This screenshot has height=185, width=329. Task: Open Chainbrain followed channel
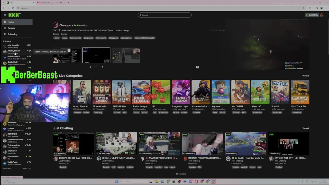pos(17,152)
